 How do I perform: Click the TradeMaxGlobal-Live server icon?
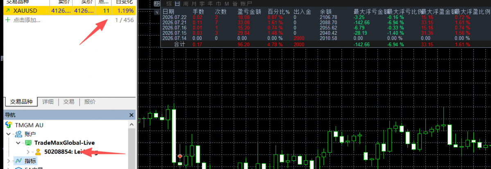click(28, 143)
